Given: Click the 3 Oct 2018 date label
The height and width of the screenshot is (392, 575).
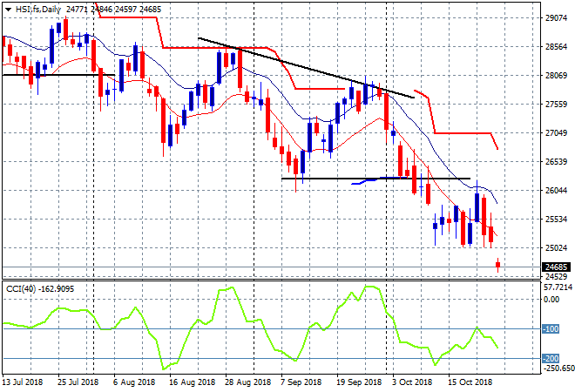Looking at the screenshot, I should [x=412, y=382].
